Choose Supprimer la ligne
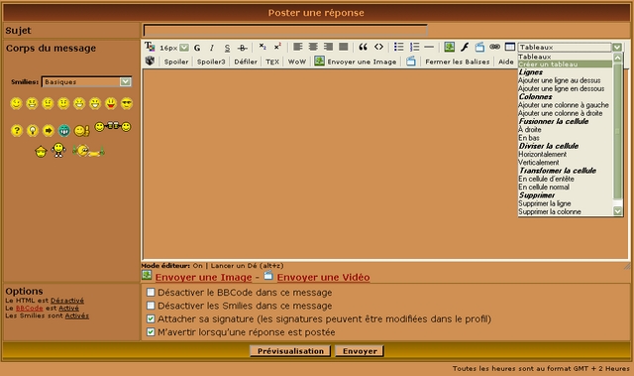Viewport: 634px width, 376px height. click(545, 203)
